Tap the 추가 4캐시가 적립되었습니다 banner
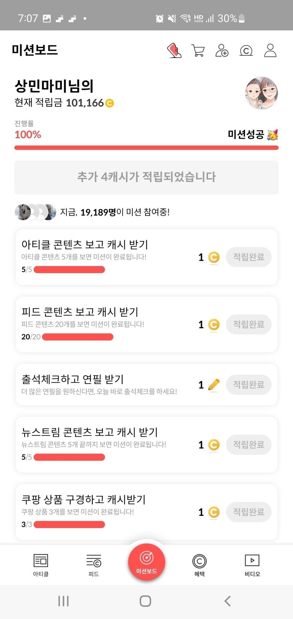Screen dimensions: 293x619 click(x=146, y=177)
